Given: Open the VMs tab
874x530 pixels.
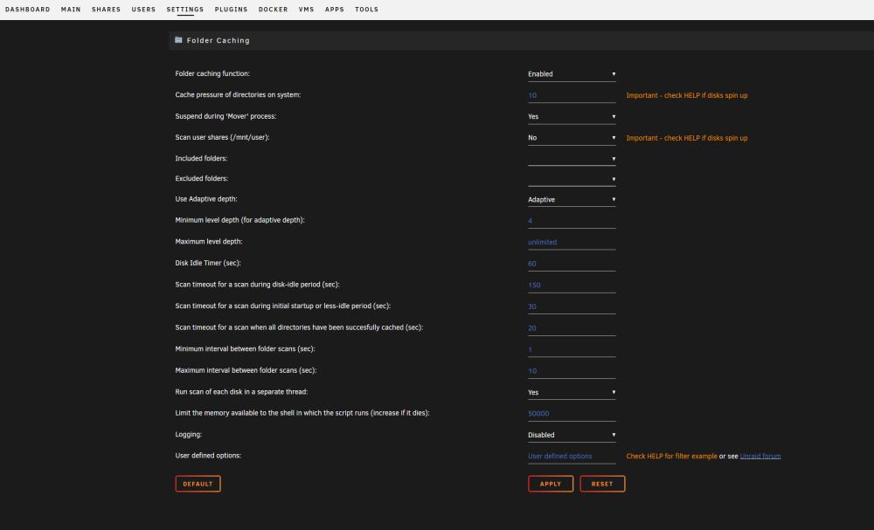Looking at the screenshot, I should point(307,10).
